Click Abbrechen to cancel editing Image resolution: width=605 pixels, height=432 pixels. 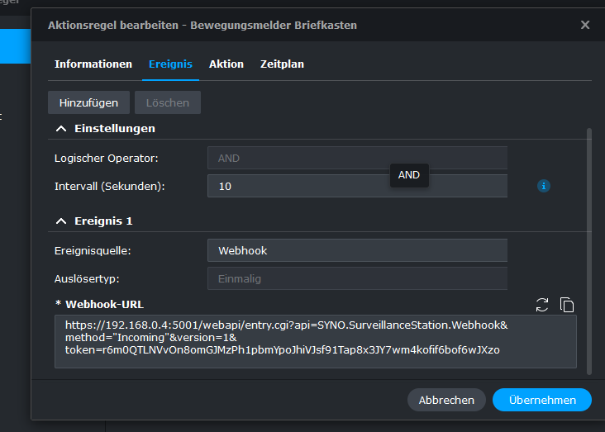tap(446, 400)
